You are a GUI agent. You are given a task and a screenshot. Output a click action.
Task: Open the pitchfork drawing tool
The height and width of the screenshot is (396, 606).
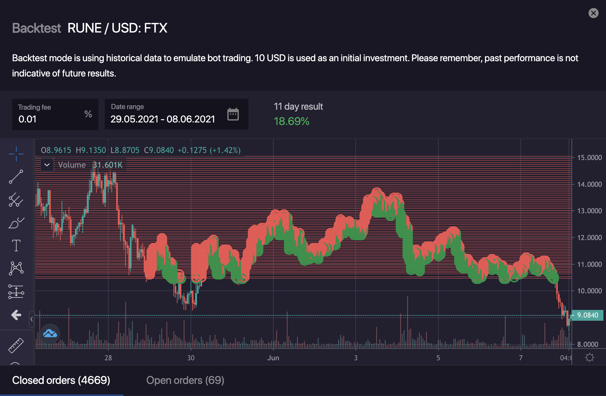pyautogui.click(x=16, y=200)
